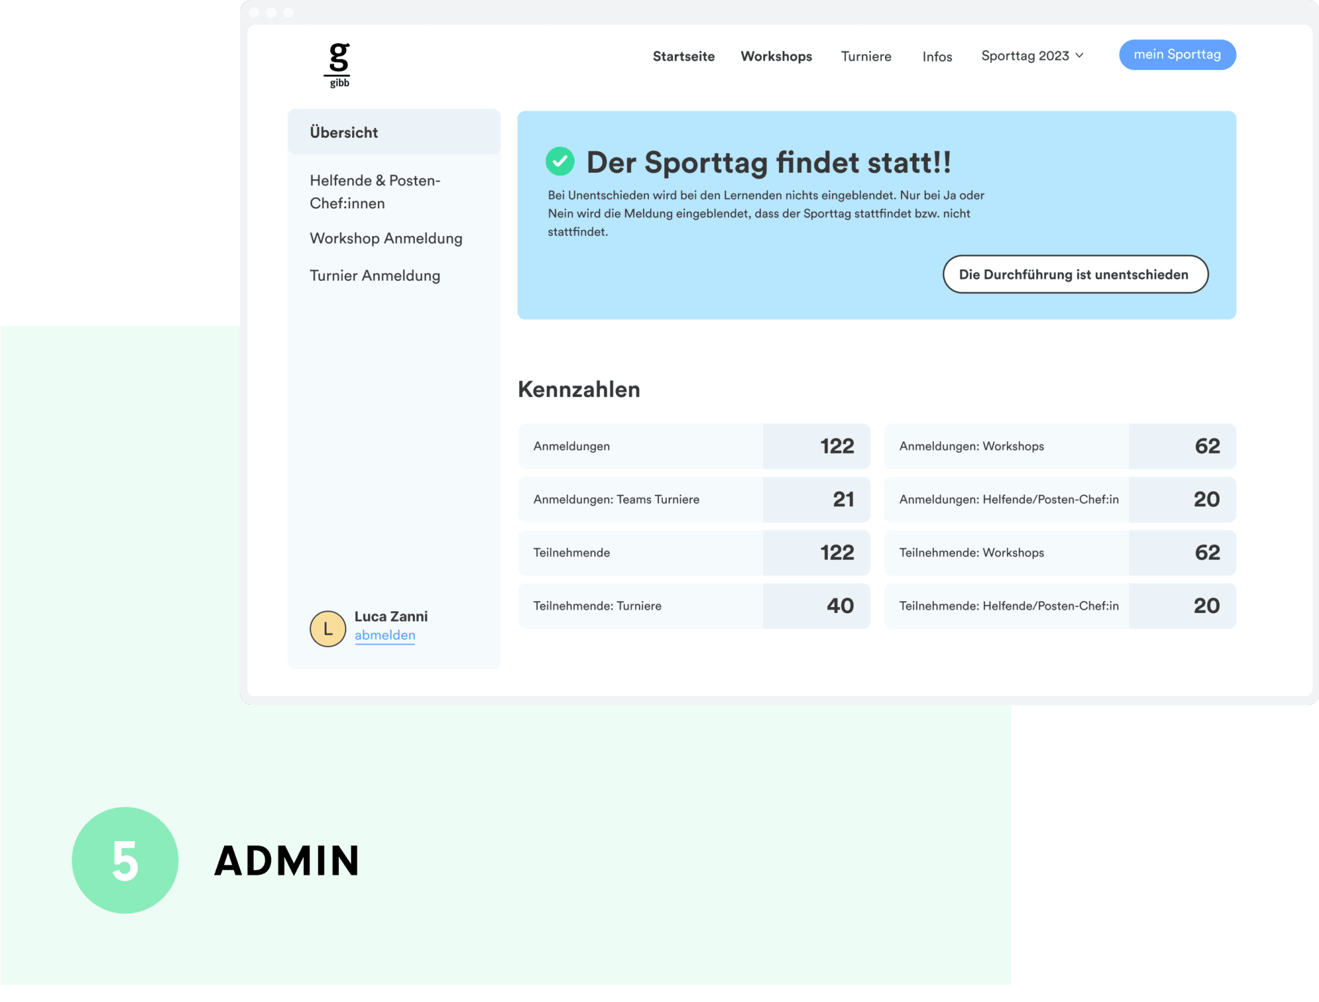Expand the Sporttag 2023 dropdown chevron
Viewport: 1319px width, 1002px height.
(1080, 55)
